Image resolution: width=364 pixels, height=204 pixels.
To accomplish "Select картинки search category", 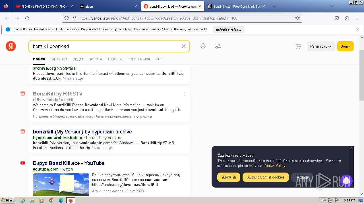I will coord(58,59).
